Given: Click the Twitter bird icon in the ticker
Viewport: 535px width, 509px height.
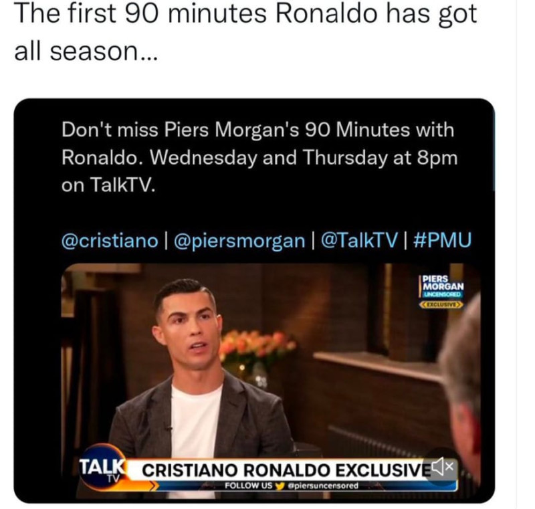Looking at the screenshot, I should click(280, 486).
